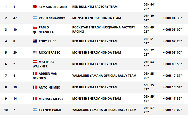Click the Austrian flag by Matthias Walkner
This screenshot has width=188, height=115.
(x=35, y=61)
